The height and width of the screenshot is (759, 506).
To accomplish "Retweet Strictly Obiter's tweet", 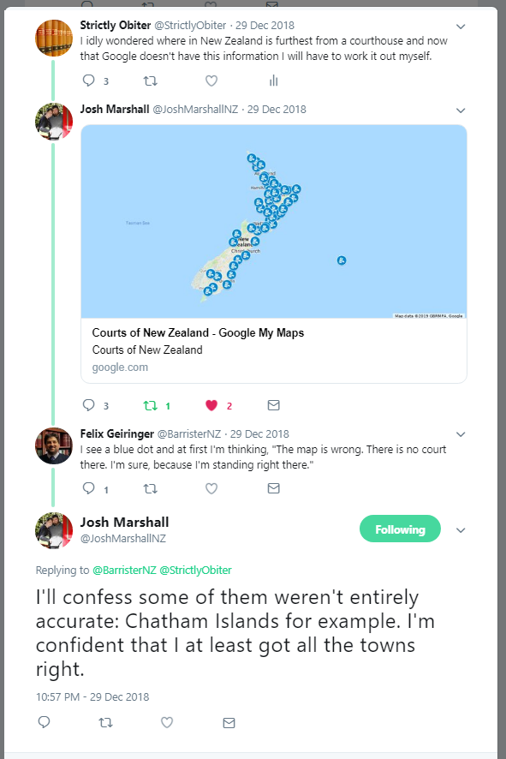I will (151, 81).
